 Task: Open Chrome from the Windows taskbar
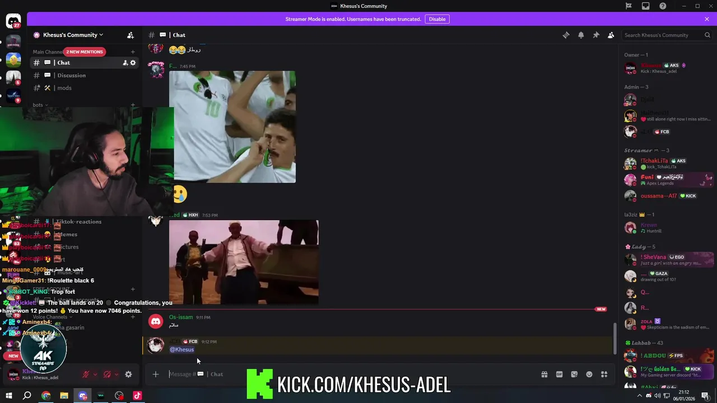coord(46,396)
